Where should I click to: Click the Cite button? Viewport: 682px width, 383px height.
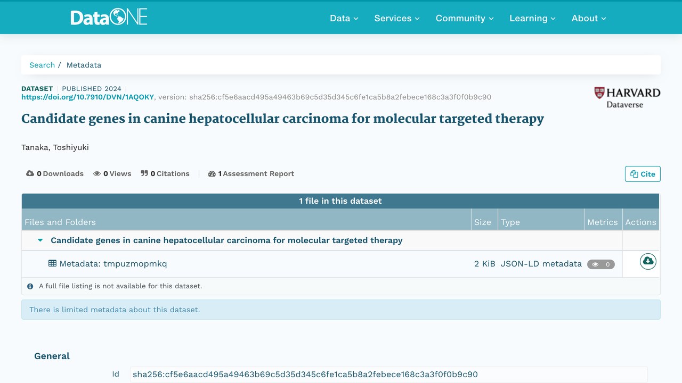coord(643,174)
